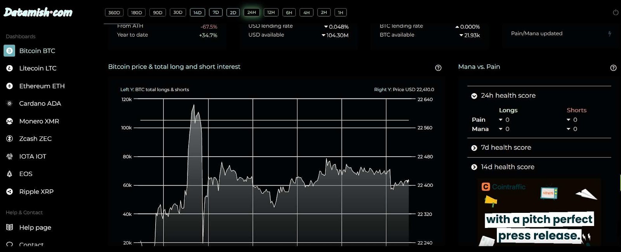Click the EOS coin icon

tap(10, 174)
